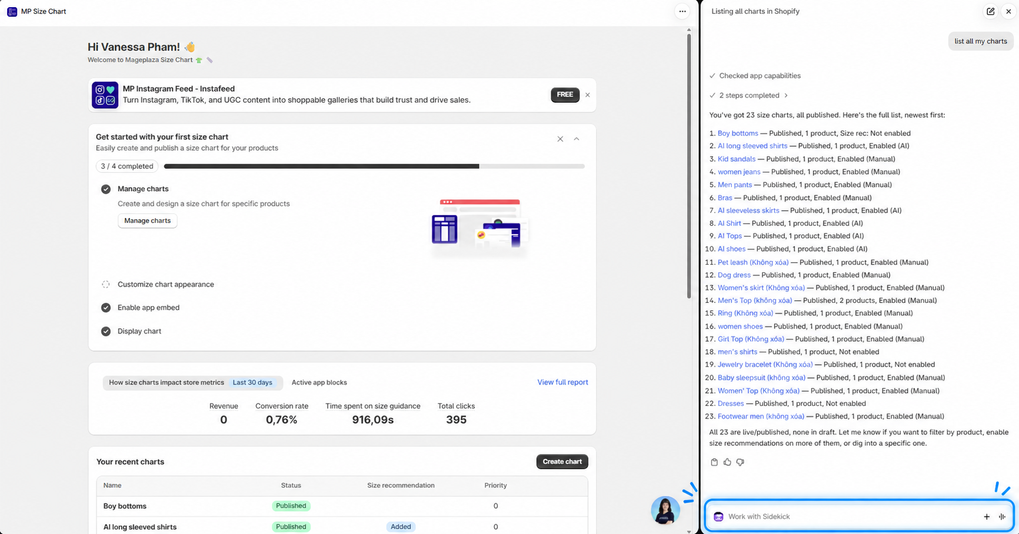
Task: Open the Dog dress chart link
Action: (734, 275)
